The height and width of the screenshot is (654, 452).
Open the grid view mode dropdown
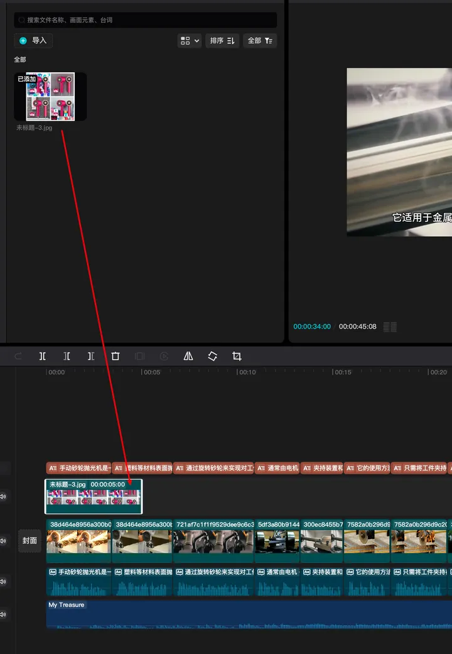190,41
